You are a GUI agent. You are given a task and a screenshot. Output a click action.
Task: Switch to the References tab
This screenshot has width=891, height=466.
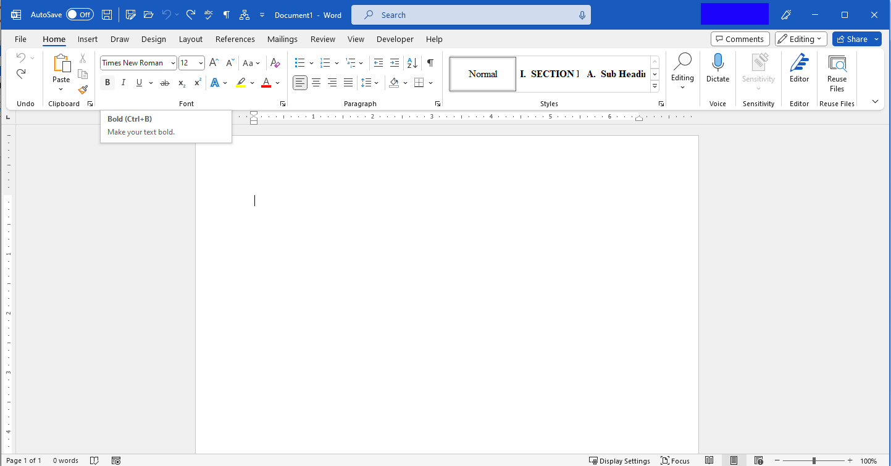click(x=235, y=39)
